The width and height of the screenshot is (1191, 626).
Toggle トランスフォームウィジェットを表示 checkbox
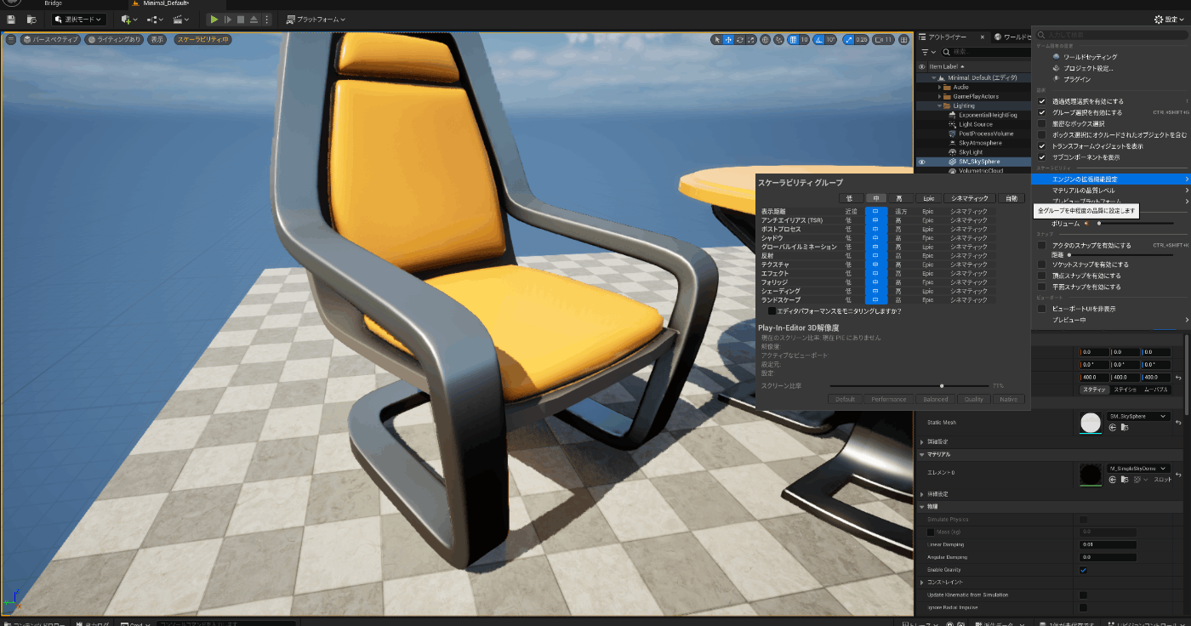[x=1042, y=146]
